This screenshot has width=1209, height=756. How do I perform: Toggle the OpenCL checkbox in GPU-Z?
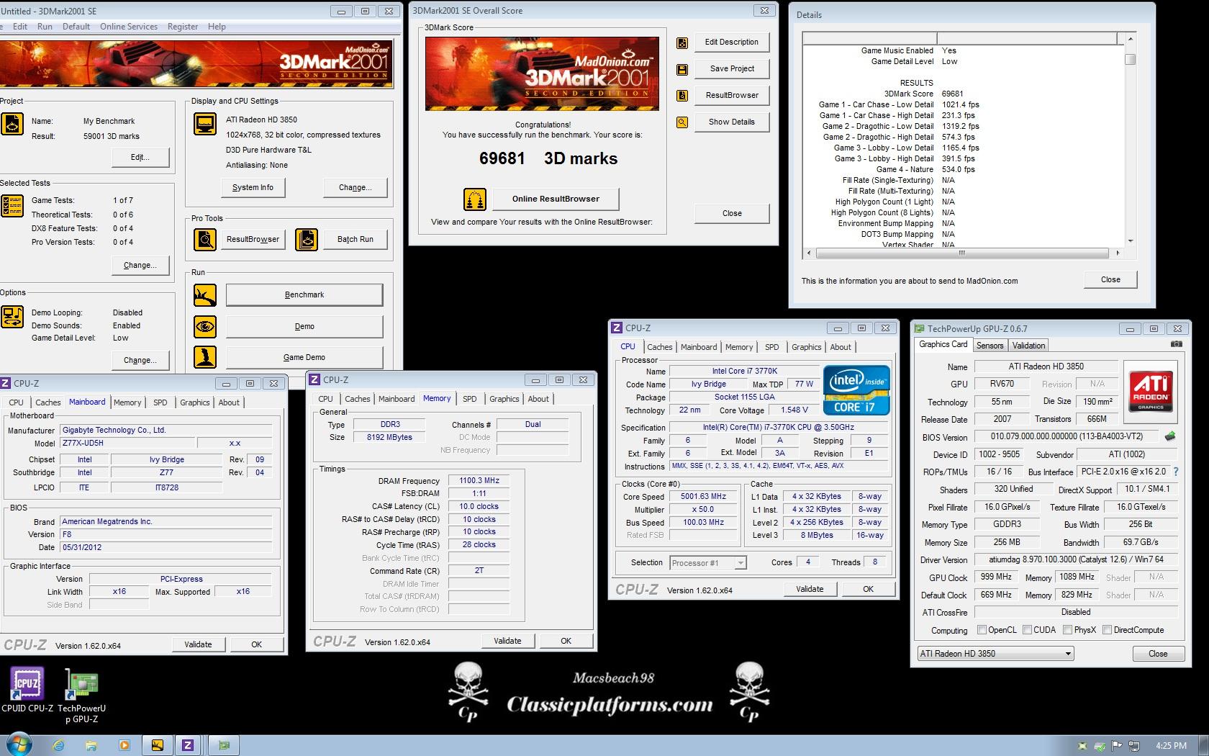point(982,630)
